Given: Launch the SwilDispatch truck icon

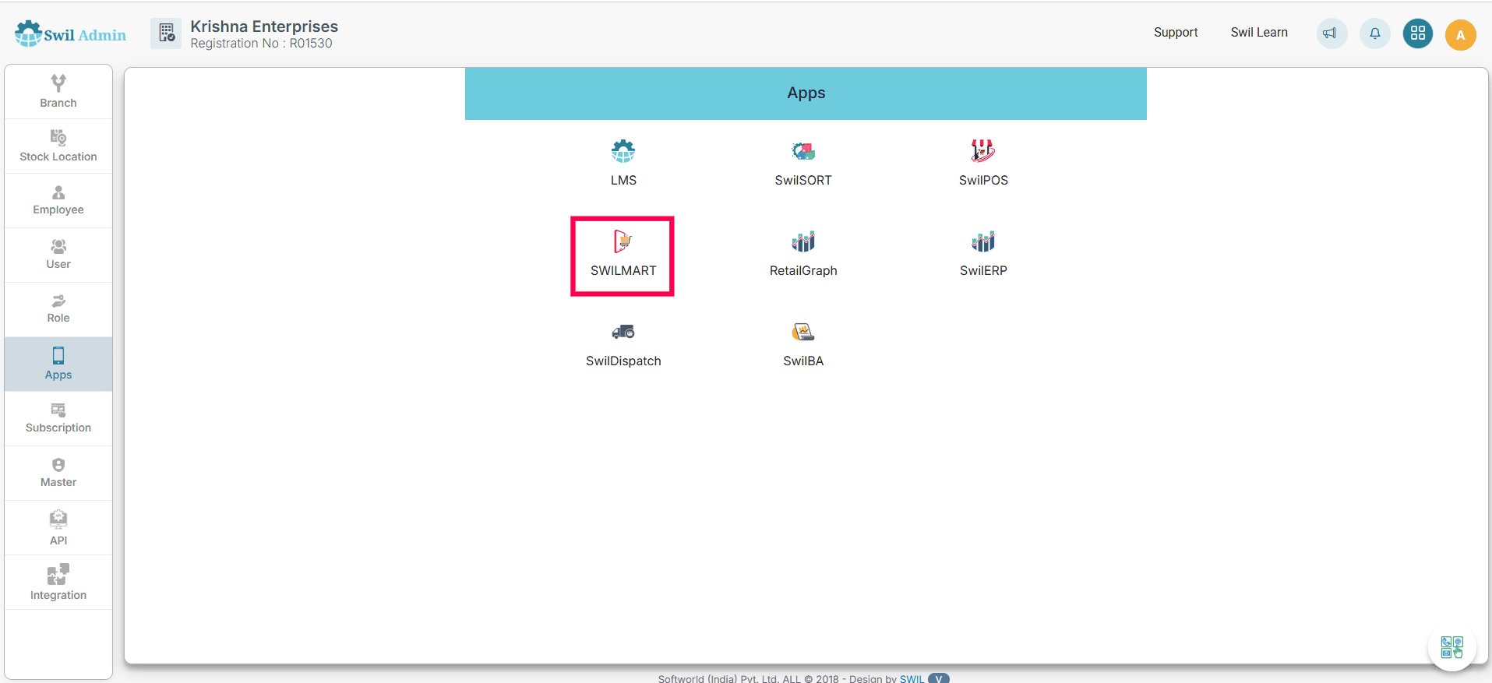Looking at the screenshot, I should (623, 332).
